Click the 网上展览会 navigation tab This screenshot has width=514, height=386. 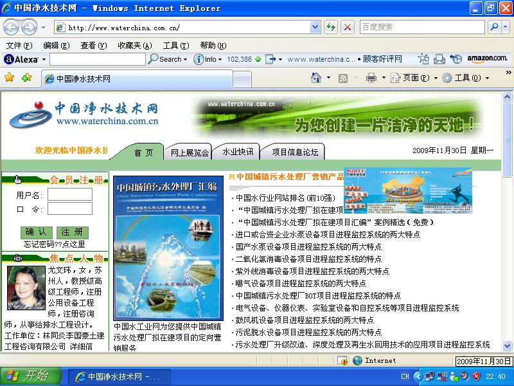(190, 152)
